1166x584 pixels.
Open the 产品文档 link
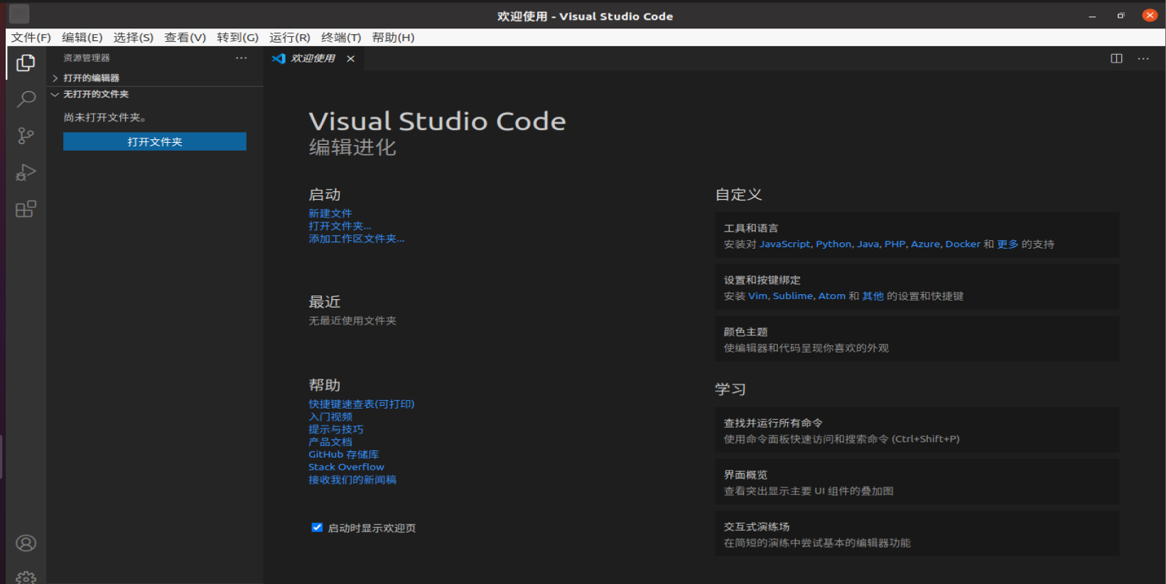click(330, 442)
